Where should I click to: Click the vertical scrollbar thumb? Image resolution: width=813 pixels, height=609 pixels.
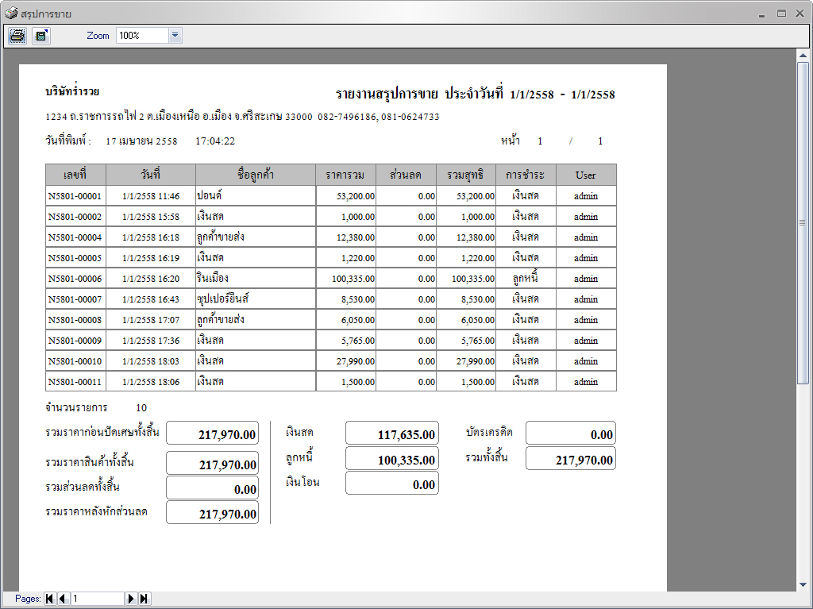[x=803, y=223]
